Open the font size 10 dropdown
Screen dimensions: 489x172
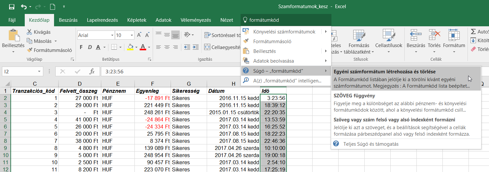click(x=132, y=35)
